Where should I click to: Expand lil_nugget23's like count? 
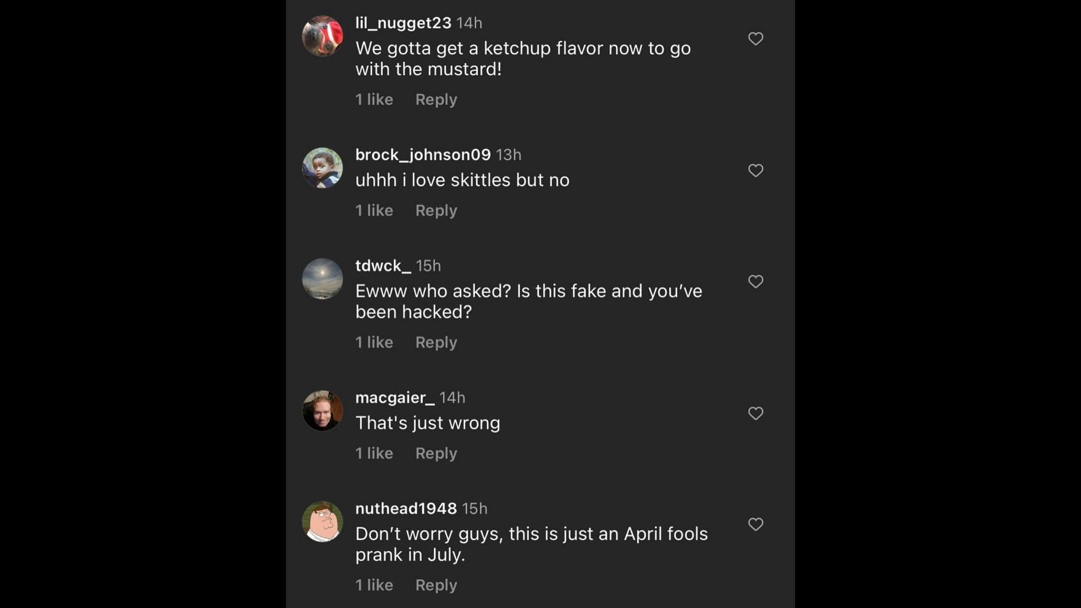(x=373, y=99)
